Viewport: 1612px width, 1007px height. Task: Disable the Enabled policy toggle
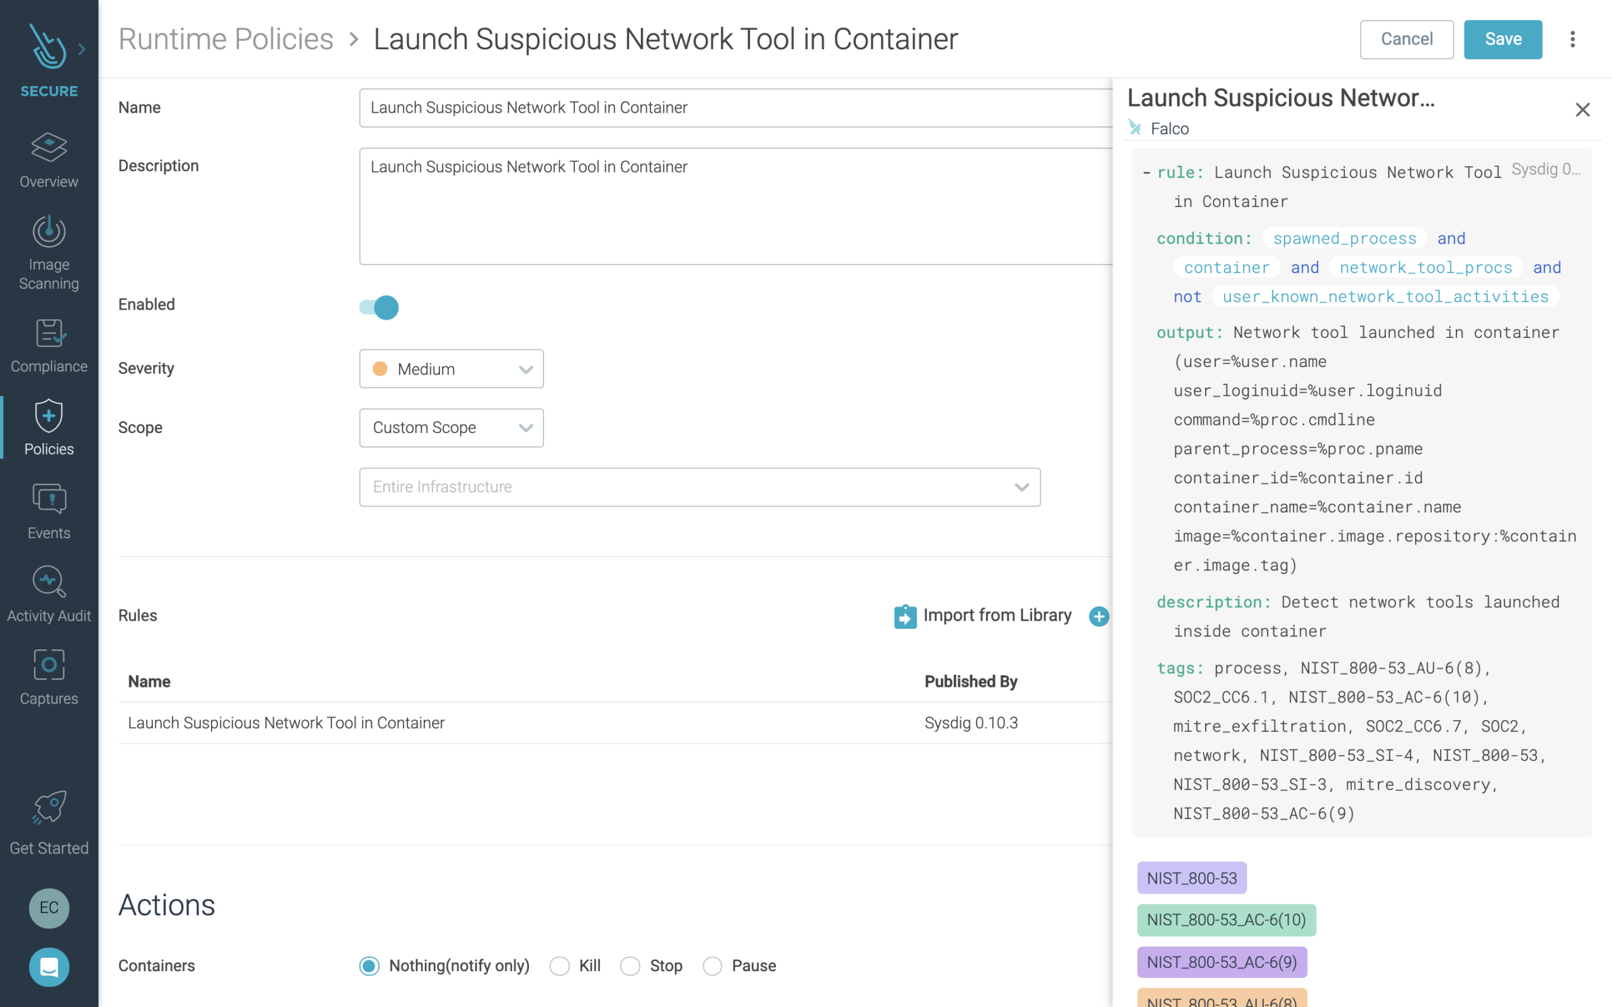[x=378, y=307]
